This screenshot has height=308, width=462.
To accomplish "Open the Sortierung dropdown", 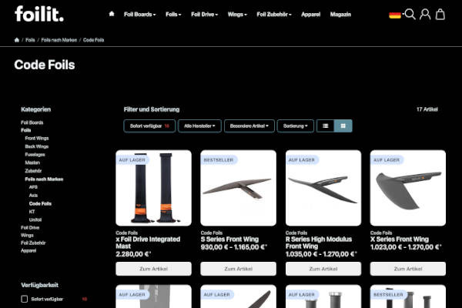I will pyautogui.click(x=296, y=126).
